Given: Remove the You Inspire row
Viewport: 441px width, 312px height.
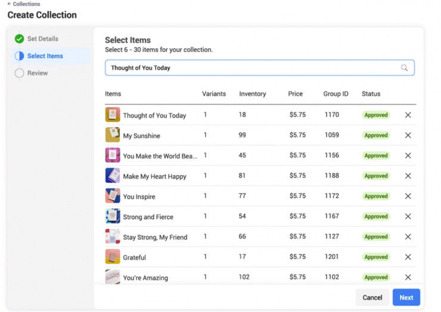Looking at the screenshot, I should coord(408,196).
